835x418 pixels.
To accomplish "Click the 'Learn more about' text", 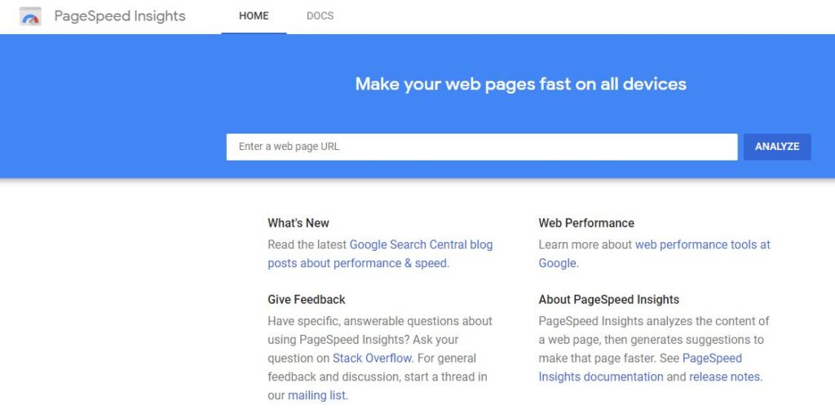I will click(585, 244).
